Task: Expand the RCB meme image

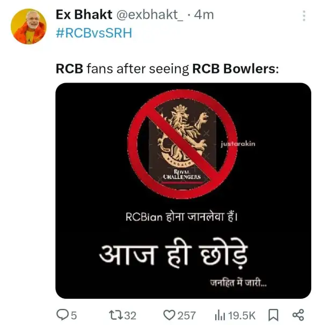Action: 183,191
